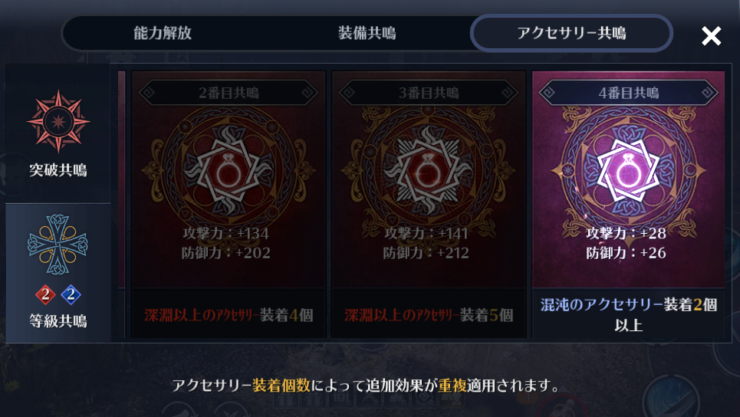Click the 2番目共鳴 ring emblem
Viewport: 740px width, 417px height.
pyautogui.click(x=229, y=171)
